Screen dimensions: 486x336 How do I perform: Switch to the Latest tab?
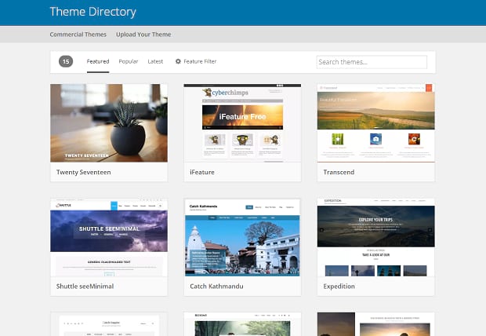(x=155, y=61)
